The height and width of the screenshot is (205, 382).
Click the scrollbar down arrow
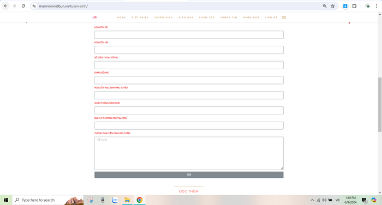click(x=380, y=193)
